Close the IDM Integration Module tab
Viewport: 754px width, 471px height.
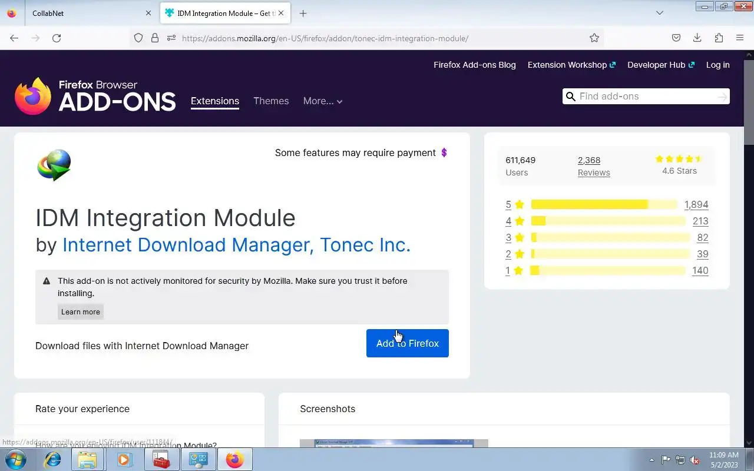pos(281,13)
